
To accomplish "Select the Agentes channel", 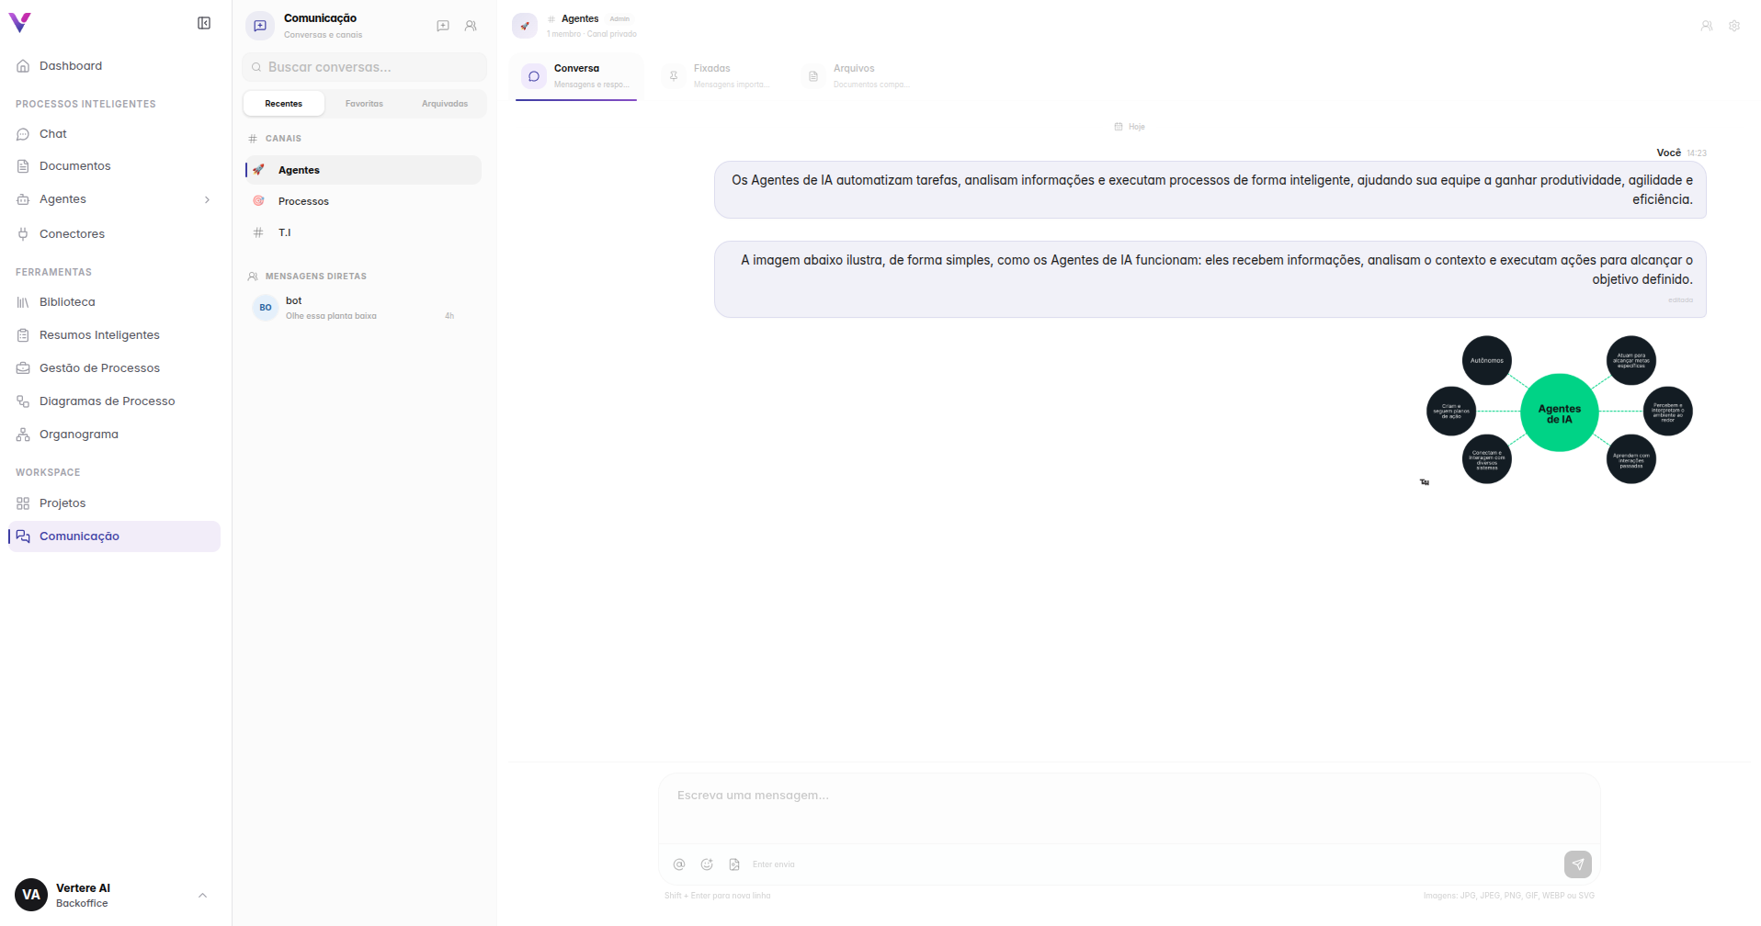I will pos(363,170).
